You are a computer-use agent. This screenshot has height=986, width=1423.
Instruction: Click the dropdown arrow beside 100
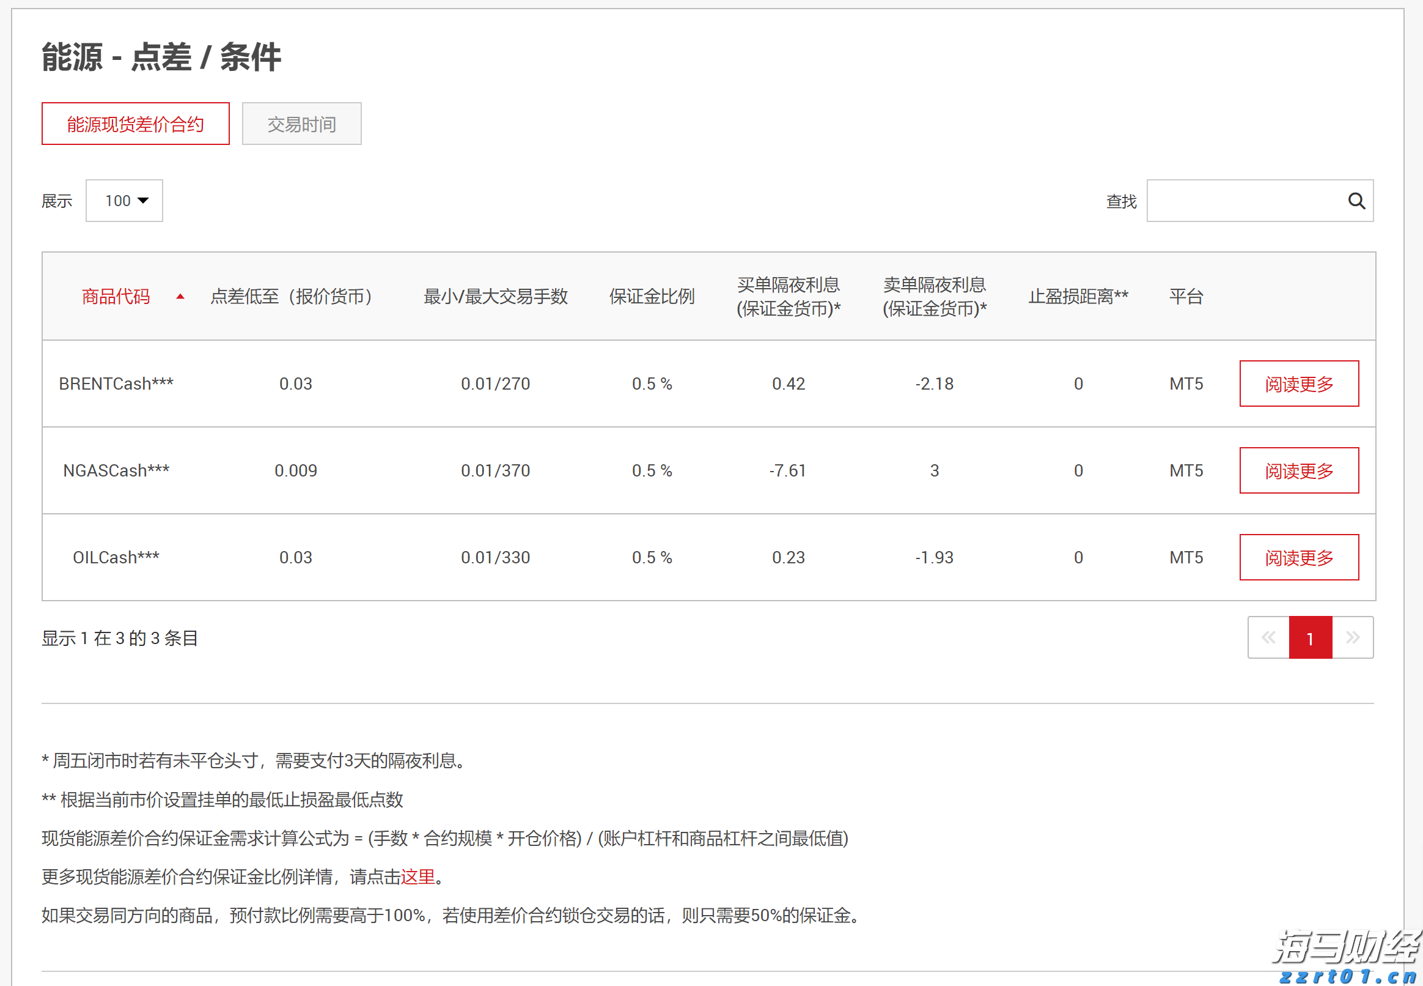pos(143,200)
